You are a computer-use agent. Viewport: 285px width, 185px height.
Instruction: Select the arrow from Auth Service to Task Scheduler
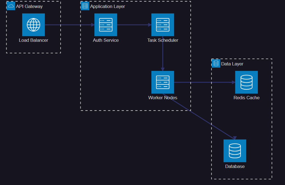coord(134,25)
